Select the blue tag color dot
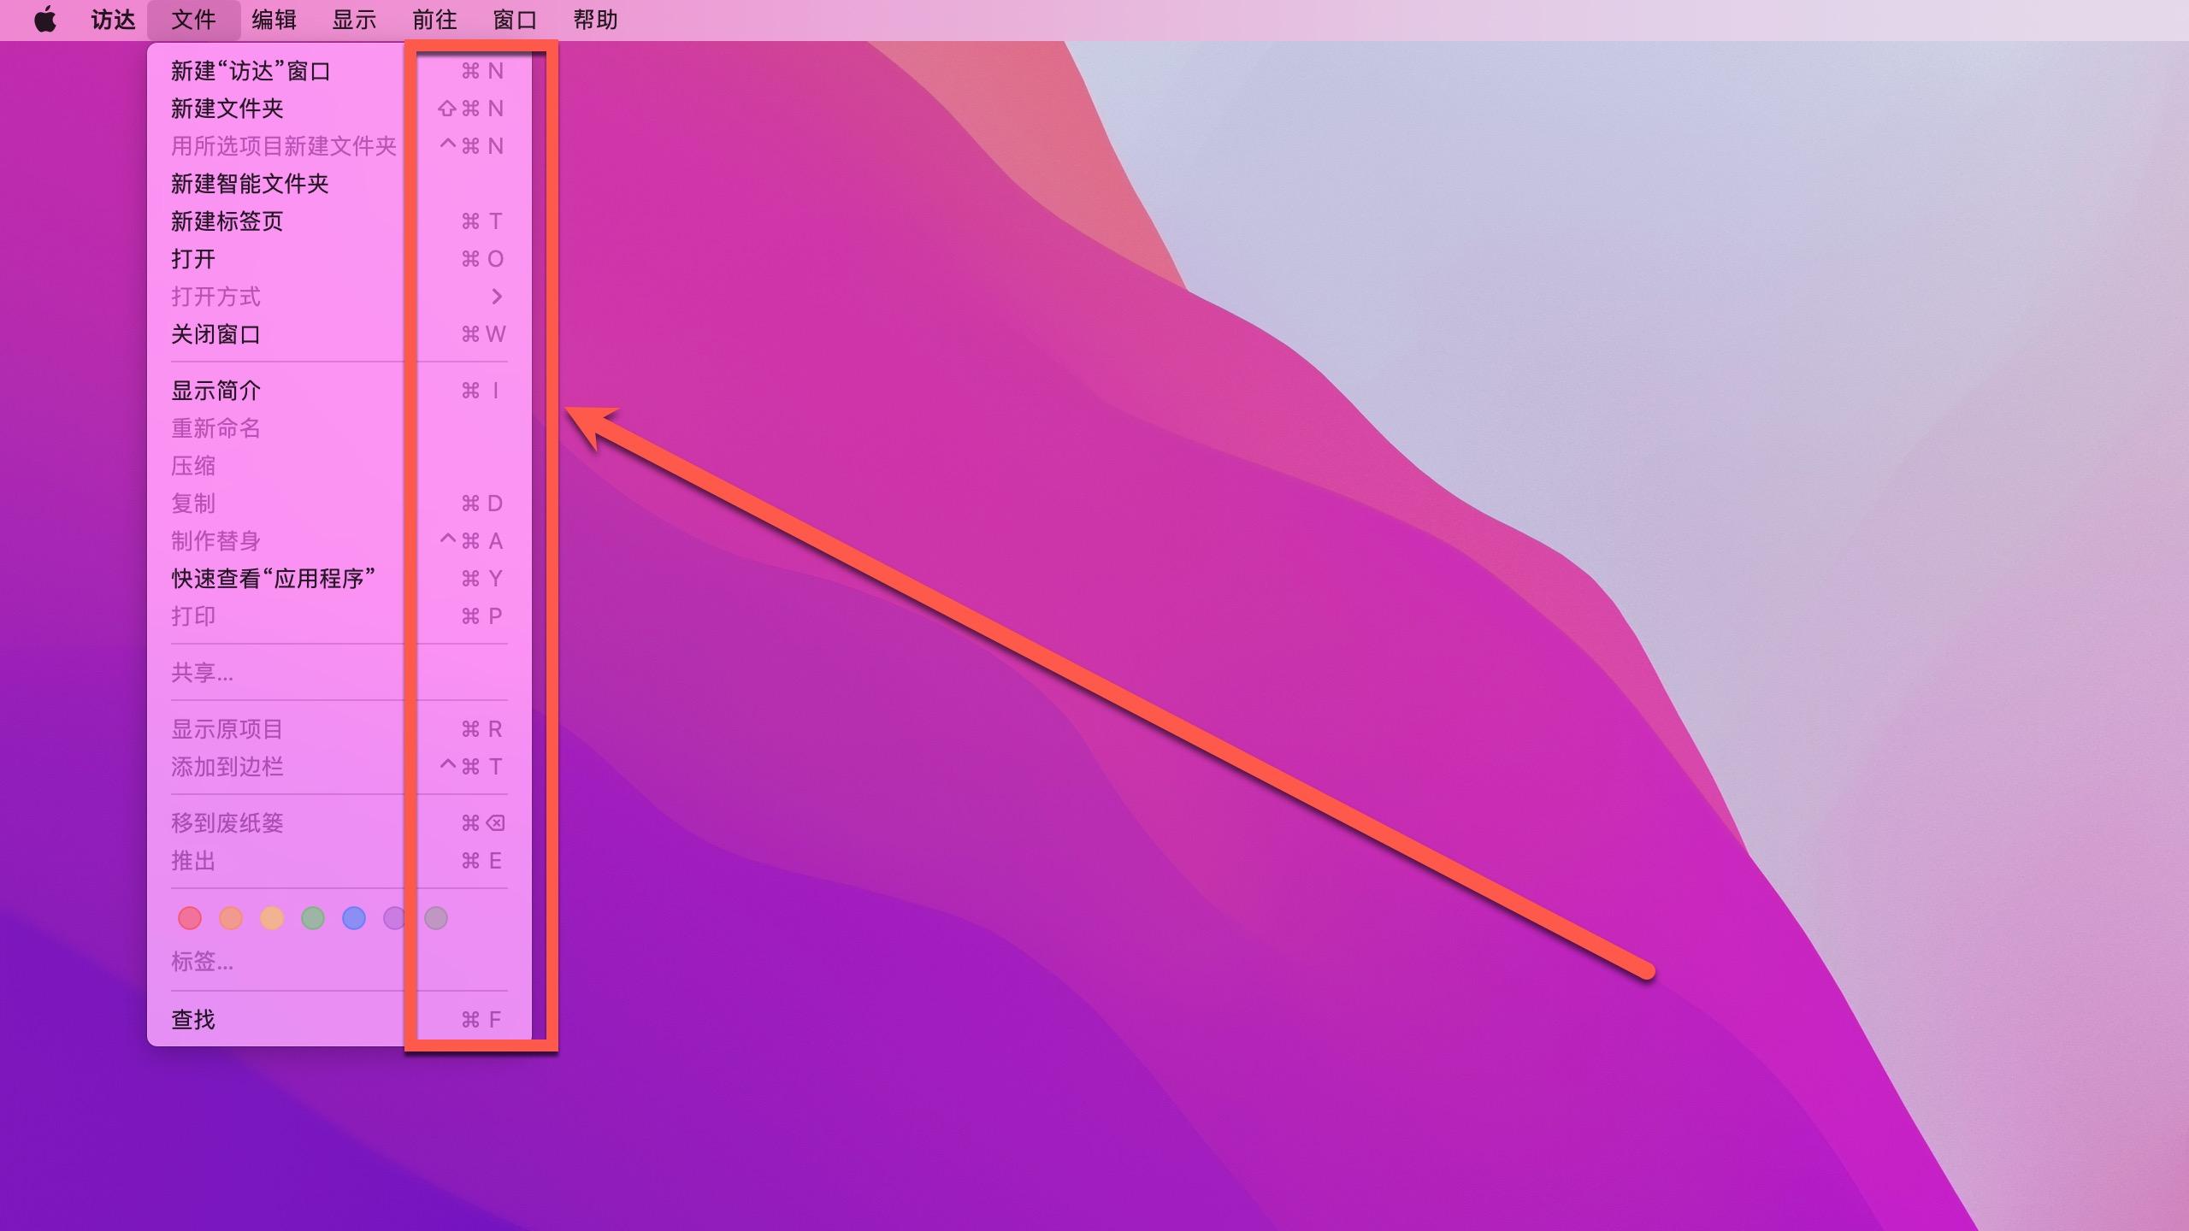 [x=354, y=918]
